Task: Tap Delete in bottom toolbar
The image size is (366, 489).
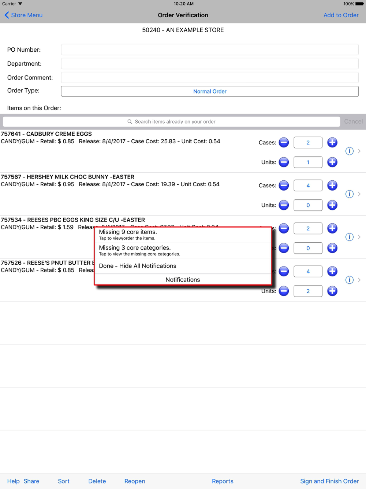Action: tap(97, 481)
